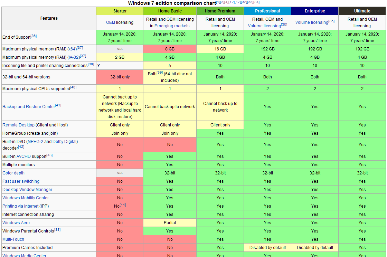Follow the MPEG-2 link
This screenshot has height=257, width=387.
35,142
